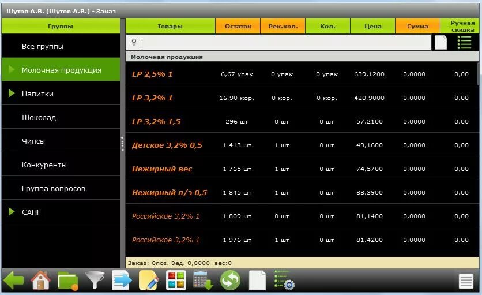Viewport: 482px width, 295px height.
Task: Click the green list view icon near search
Action: click(x=464, y=43)
